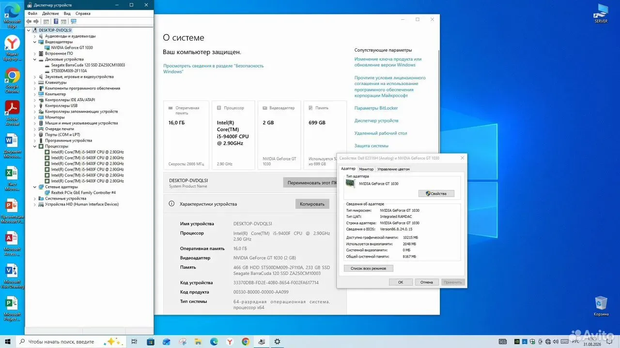The height and width of the screenshot is (348, 620).
Task: Select Адаптер tab in properties dialog
Action: (348, 169)
